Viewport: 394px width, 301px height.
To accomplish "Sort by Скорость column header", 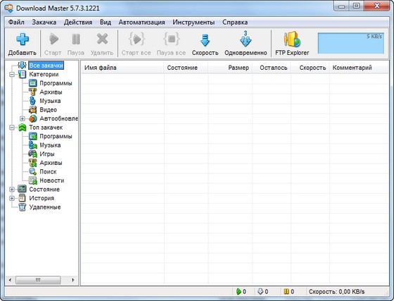I will point(310,68).
